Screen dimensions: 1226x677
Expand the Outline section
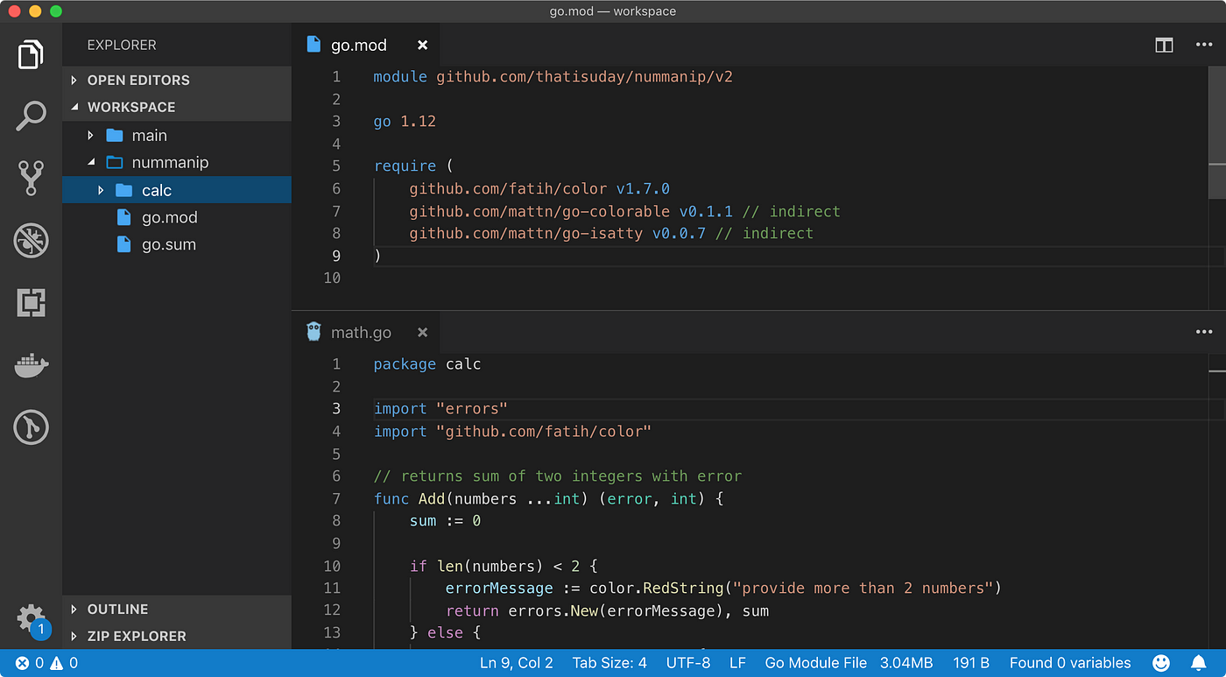click(74, 609)
